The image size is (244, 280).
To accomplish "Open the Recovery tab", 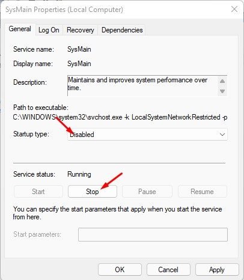I will click(81, 30).
